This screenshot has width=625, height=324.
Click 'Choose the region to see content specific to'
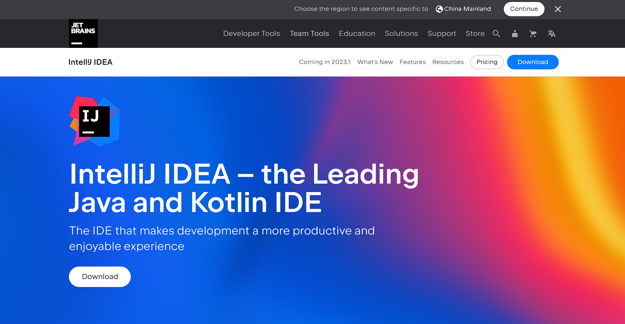pyautogui.click(x=361, y=9)
